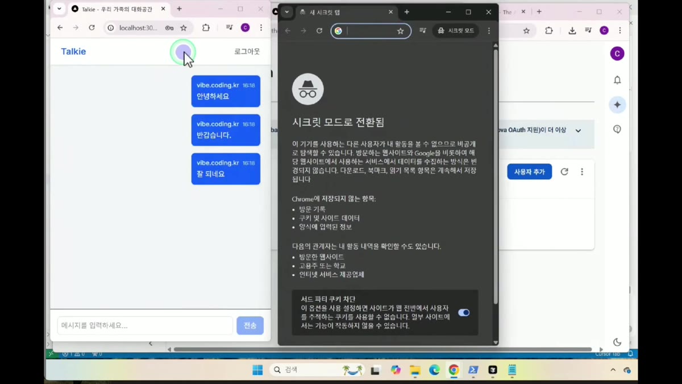
Task: Bookmark star in incognito address bar
Action: (401, 31)
